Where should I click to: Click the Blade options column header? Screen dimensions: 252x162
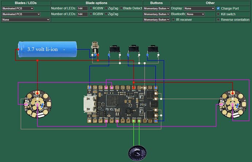pos(96,3)
